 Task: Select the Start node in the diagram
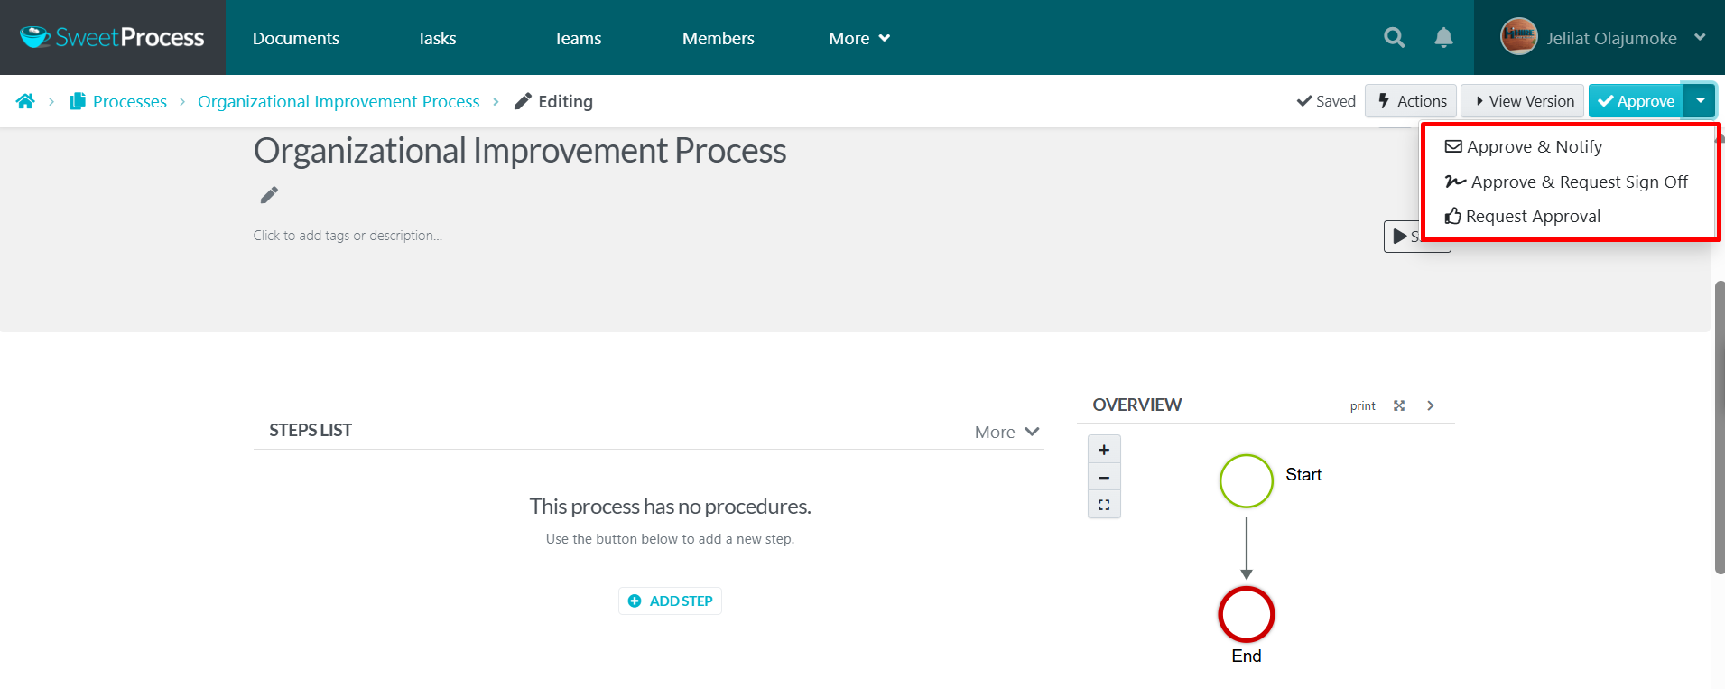click(1247, 481)
